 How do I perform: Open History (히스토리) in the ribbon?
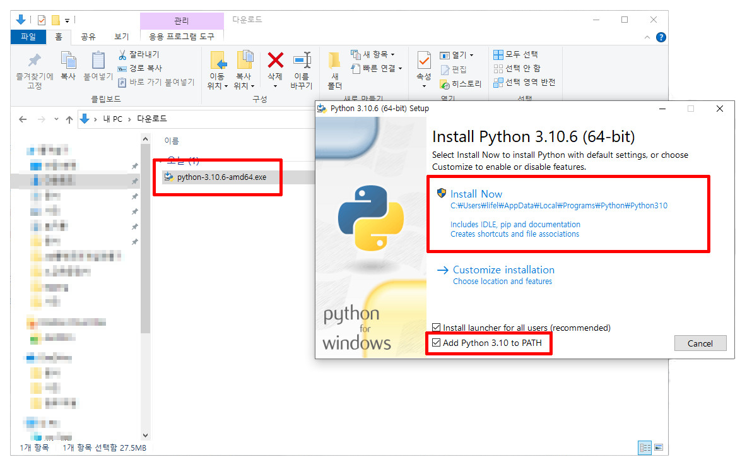tap(461, 84)
